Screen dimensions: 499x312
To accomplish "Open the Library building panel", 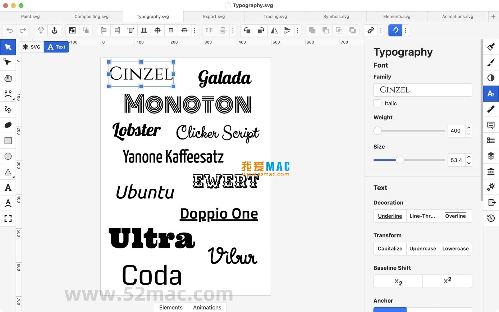I will [491, 171].
